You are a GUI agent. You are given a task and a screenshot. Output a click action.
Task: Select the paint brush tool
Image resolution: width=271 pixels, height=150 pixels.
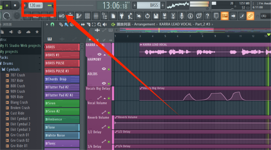[66, 25]
